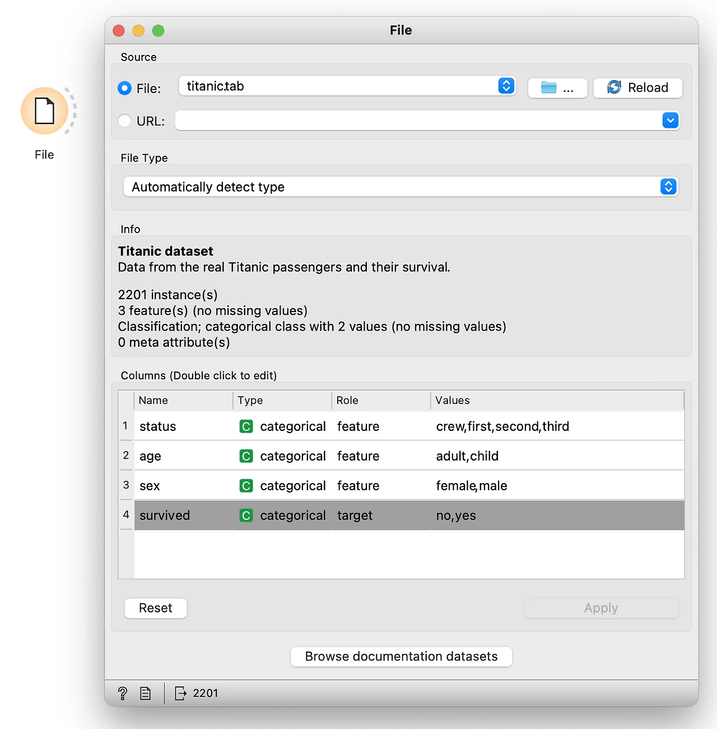Expand the URL dropdown arrow
Screen dimensions: 717x729
[x=671, y=120]
